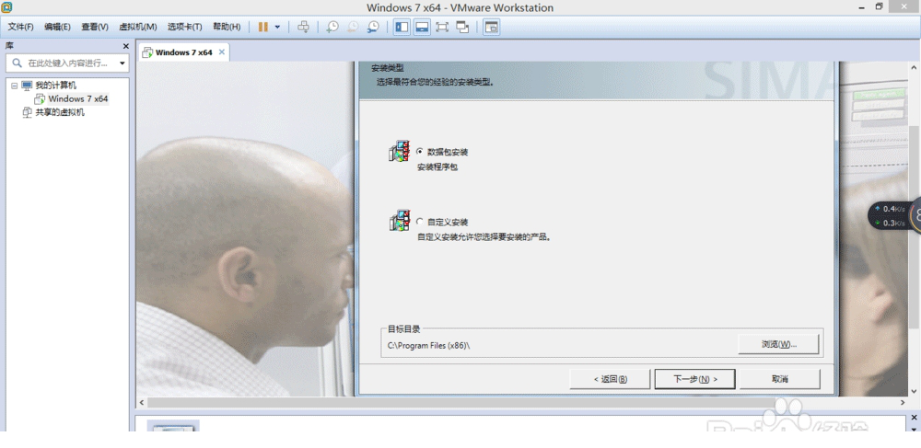Select Windows 7 x64 in library tree
The image size is (921, 448).
coord(78,98)
